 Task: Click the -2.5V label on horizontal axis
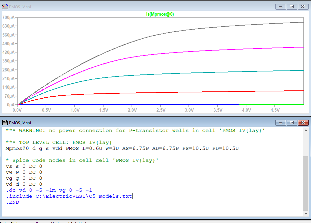click(x=160, y=110)
